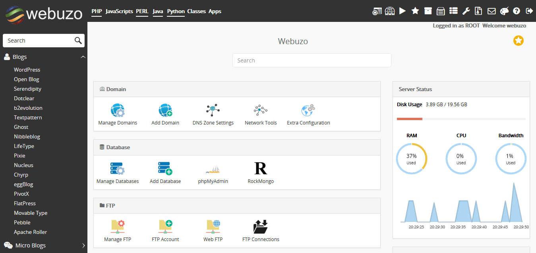Click the main Search field under Webuzo
This screenshot has width=536, height=253.
point(312,60)
